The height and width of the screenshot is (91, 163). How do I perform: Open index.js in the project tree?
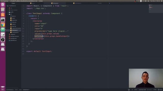pos(13,24)
